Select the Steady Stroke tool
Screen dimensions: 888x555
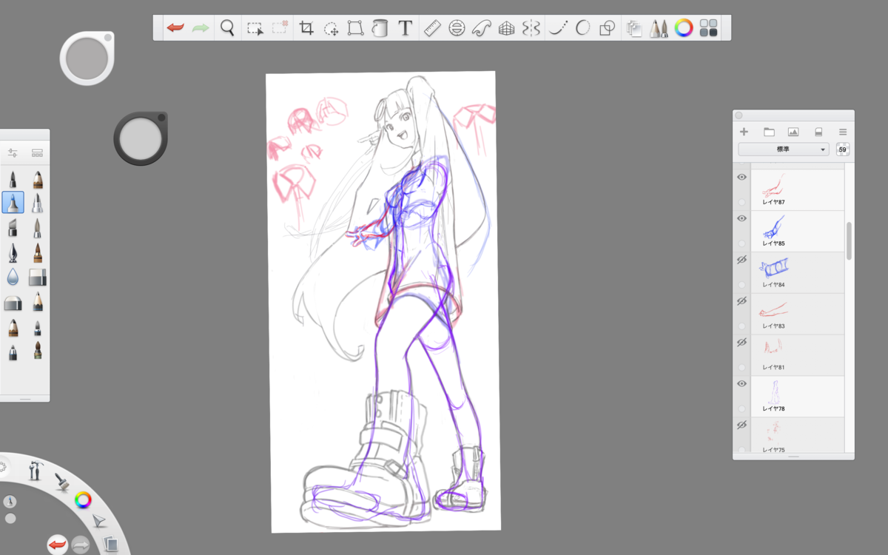(558, 28)
